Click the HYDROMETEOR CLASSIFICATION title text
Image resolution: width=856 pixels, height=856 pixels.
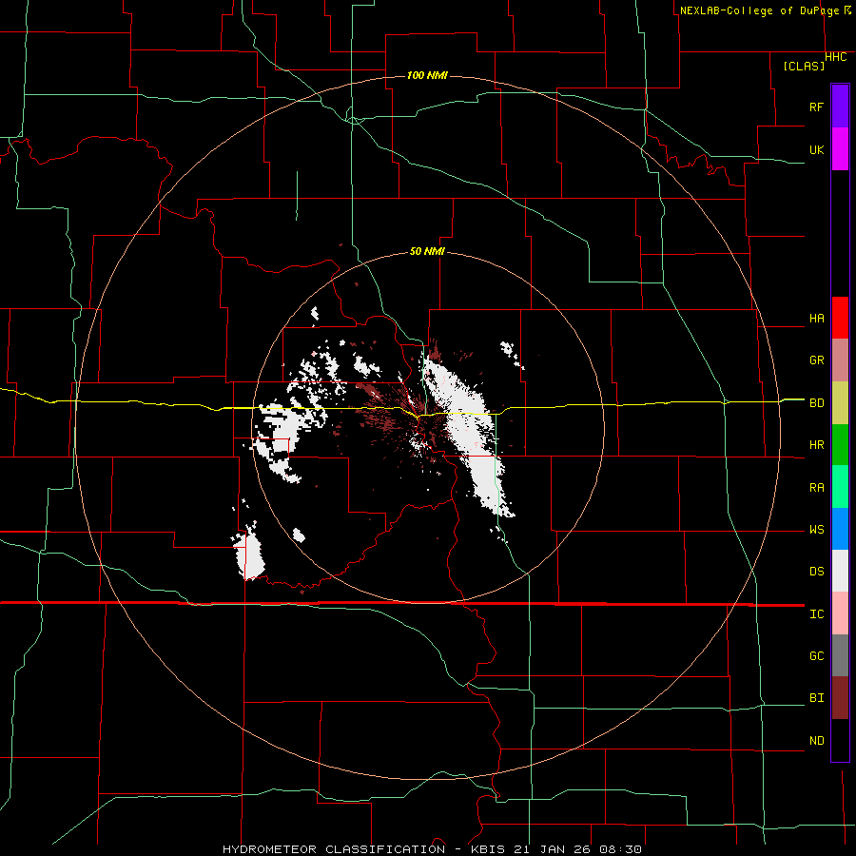(x=334, y=849)
